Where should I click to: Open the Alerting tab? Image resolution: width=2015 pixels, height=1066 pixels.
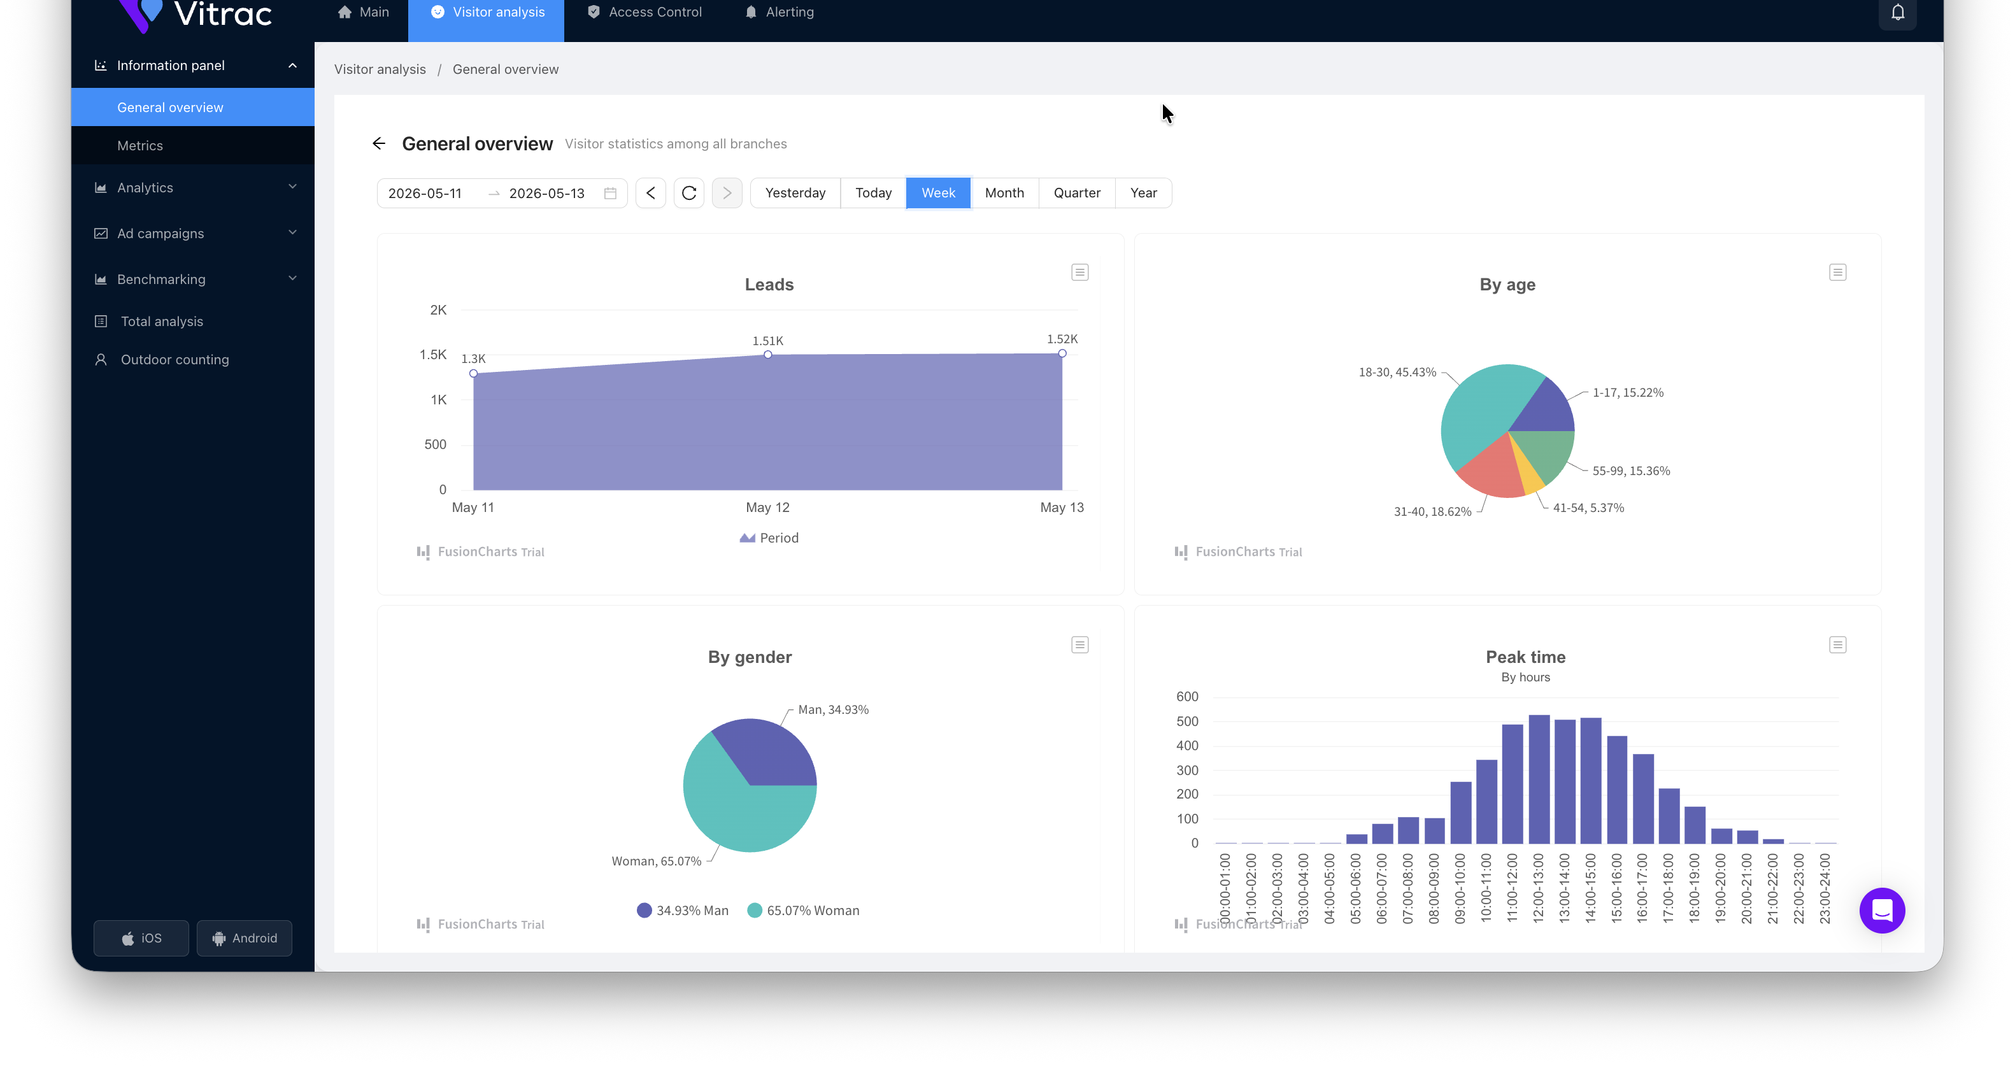click(x=779, y=13)
